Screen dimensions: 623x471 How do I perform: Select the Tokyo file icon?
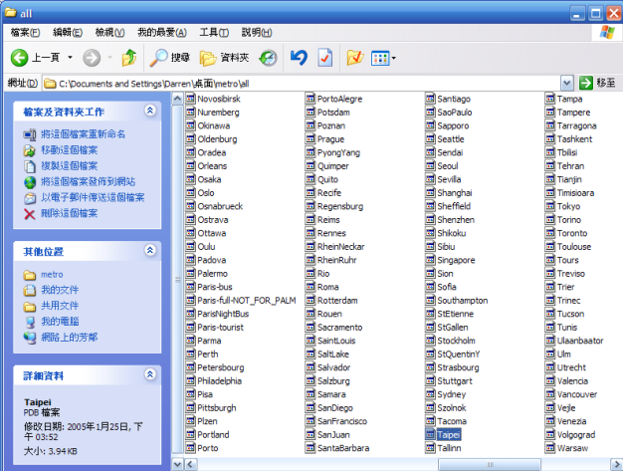coord(550,206)
